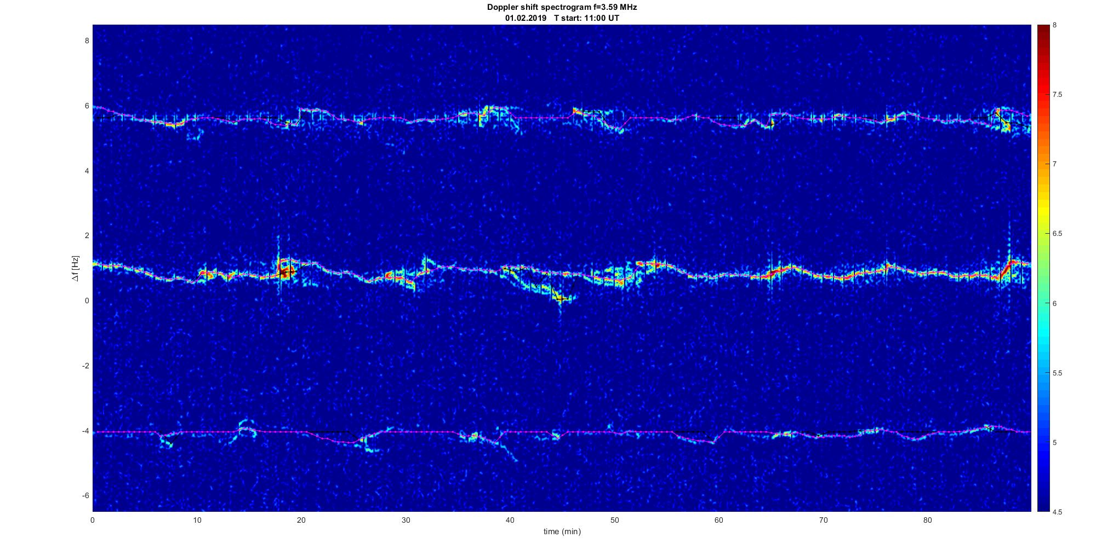The height and width of the screenshot is (549, 1096).
Task: Click x-axis tick label 70
Action: tap(824, 520)
